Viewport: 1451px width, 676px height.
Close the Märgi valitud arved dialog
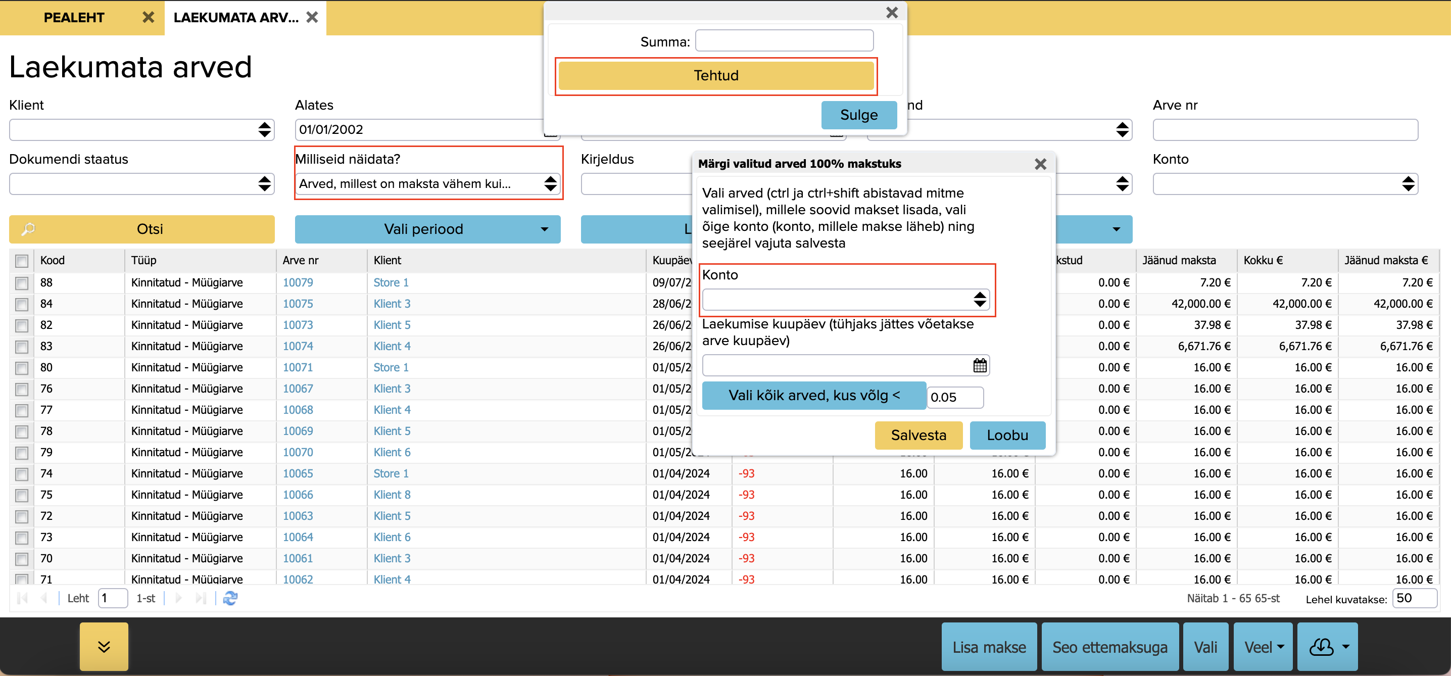click(x=1040, y=164)
